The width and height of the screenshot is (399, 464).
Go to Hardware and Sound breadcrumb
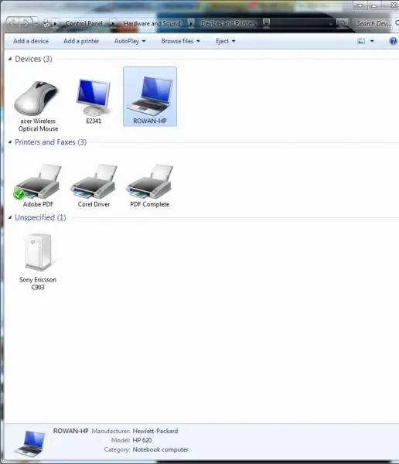(x=152, y=23)
